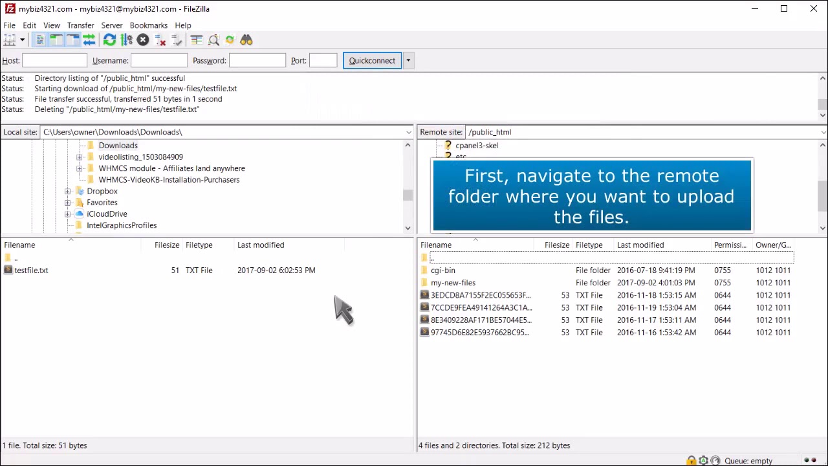This screenshot has height=466, width=828.
Task: Refresh file and folder lists
Action: [x=109, y=40]
